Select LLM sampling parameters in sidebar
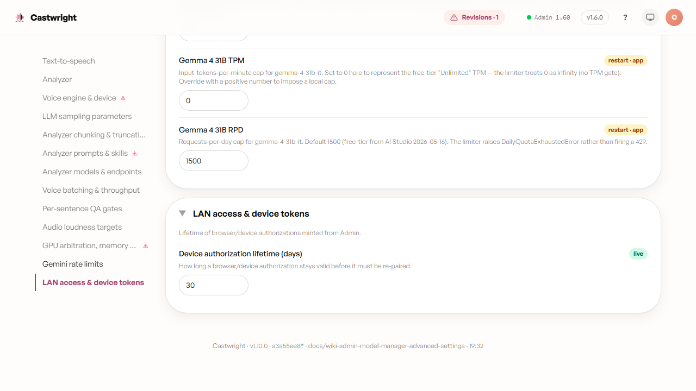The width and height of the screenshot is (696, 391). click(87, 116)
